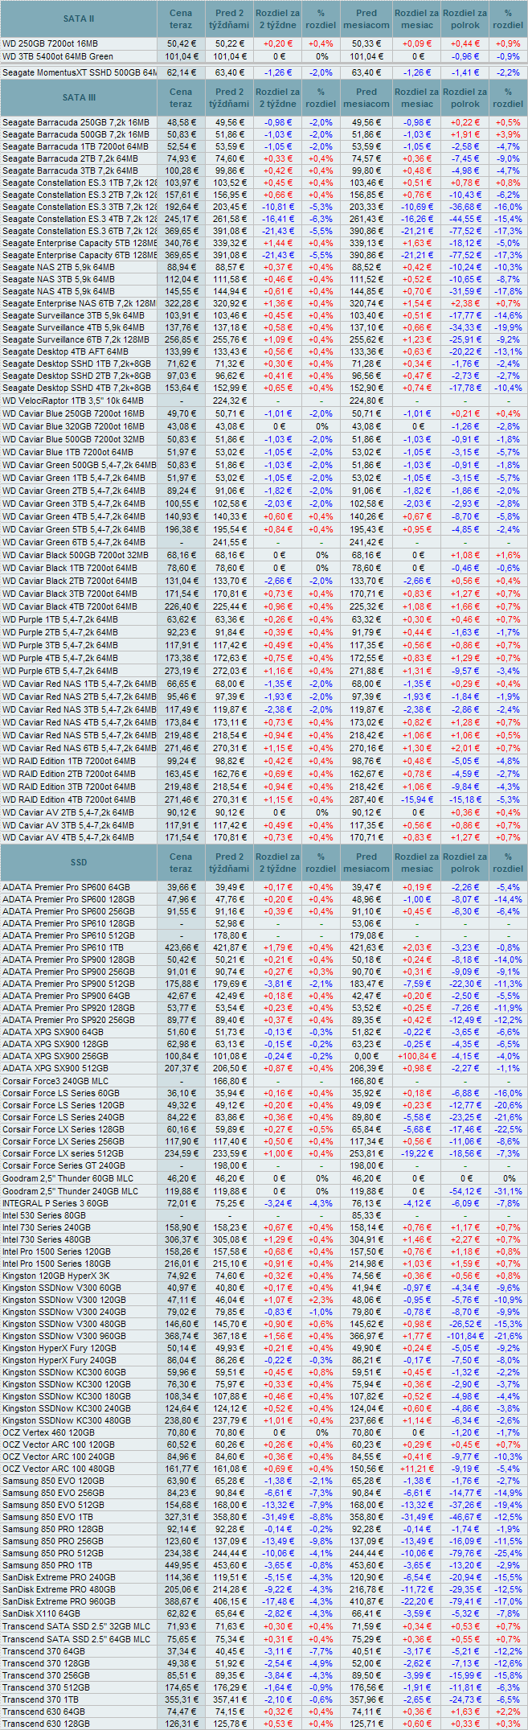Select "Seagate NAS 4TB 5,9k 64MB"
Viewport: 528px width, 1730px height.
59,291
